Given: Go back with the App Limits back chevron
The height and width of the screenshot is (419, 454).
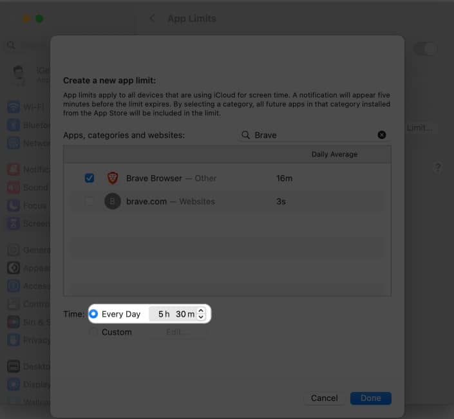Looking at the screenshot, I should (152, 18).
